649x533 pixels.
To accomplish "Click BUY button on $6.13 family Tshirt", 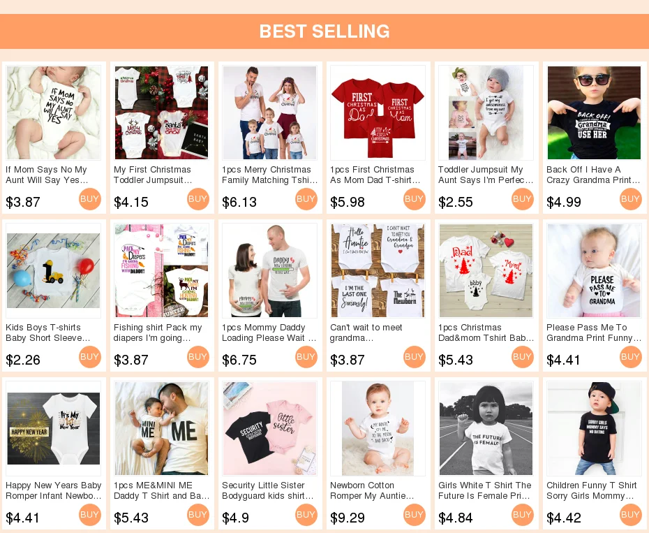I will pyautogui.click(x=306, y=199).
